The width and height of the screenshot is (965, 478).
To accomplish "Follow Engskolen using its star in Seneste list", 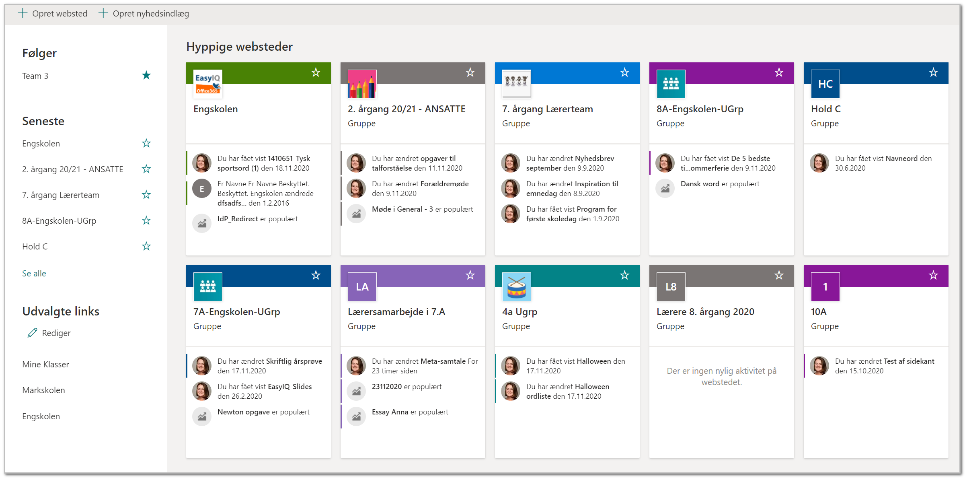I will [x=146, y=143].
